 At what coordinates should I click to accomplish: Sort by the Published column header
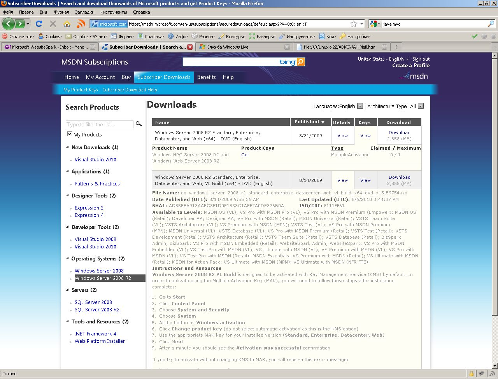310,122
